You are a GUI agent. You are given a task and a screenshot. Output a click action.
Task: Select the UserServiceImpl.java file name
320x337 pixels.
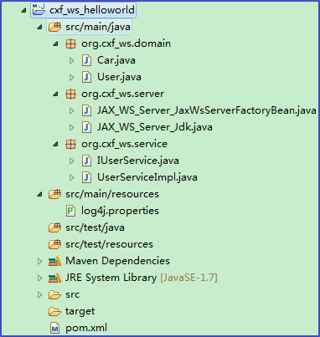tap(147, 177)
